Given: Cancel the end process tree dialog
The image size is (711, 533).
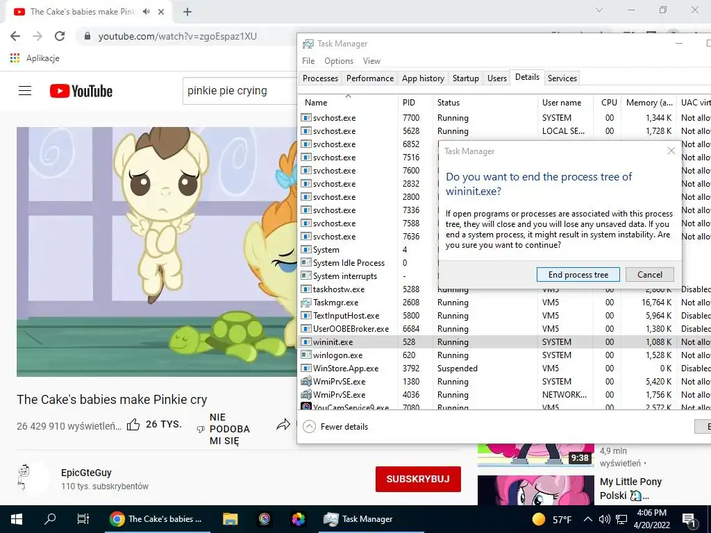Looking at the screenshot, I should coord(649,275).
